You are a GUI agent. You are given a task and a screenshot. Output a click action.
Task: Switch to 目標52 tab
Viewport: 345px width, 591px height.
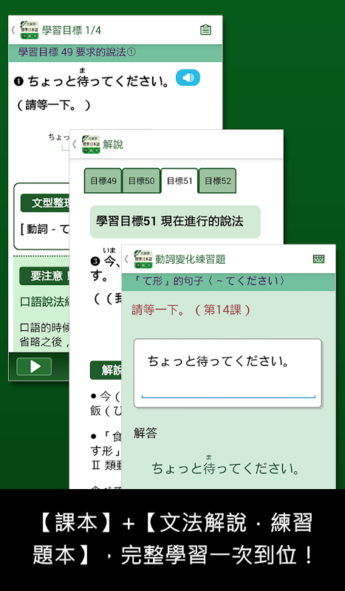217,181
